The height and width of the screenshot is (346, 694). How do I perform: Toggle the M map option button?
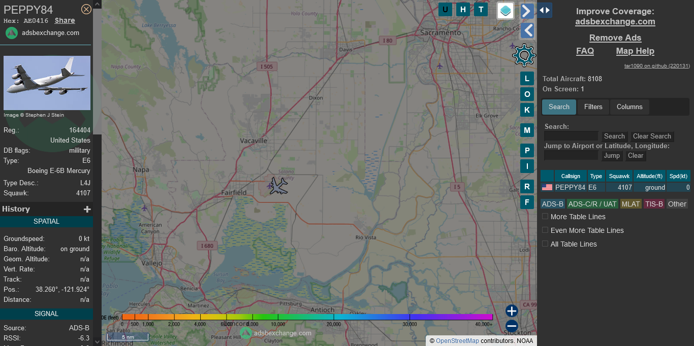[x=527, y=130]
